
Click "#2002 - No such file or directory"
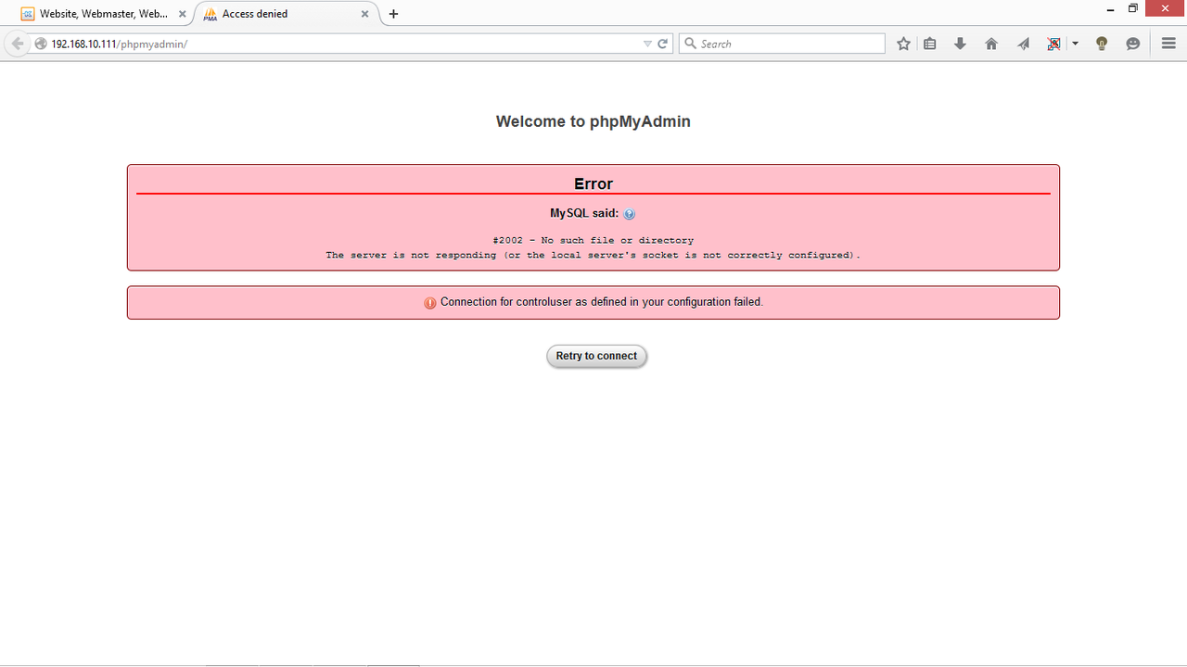coord(593,240)
